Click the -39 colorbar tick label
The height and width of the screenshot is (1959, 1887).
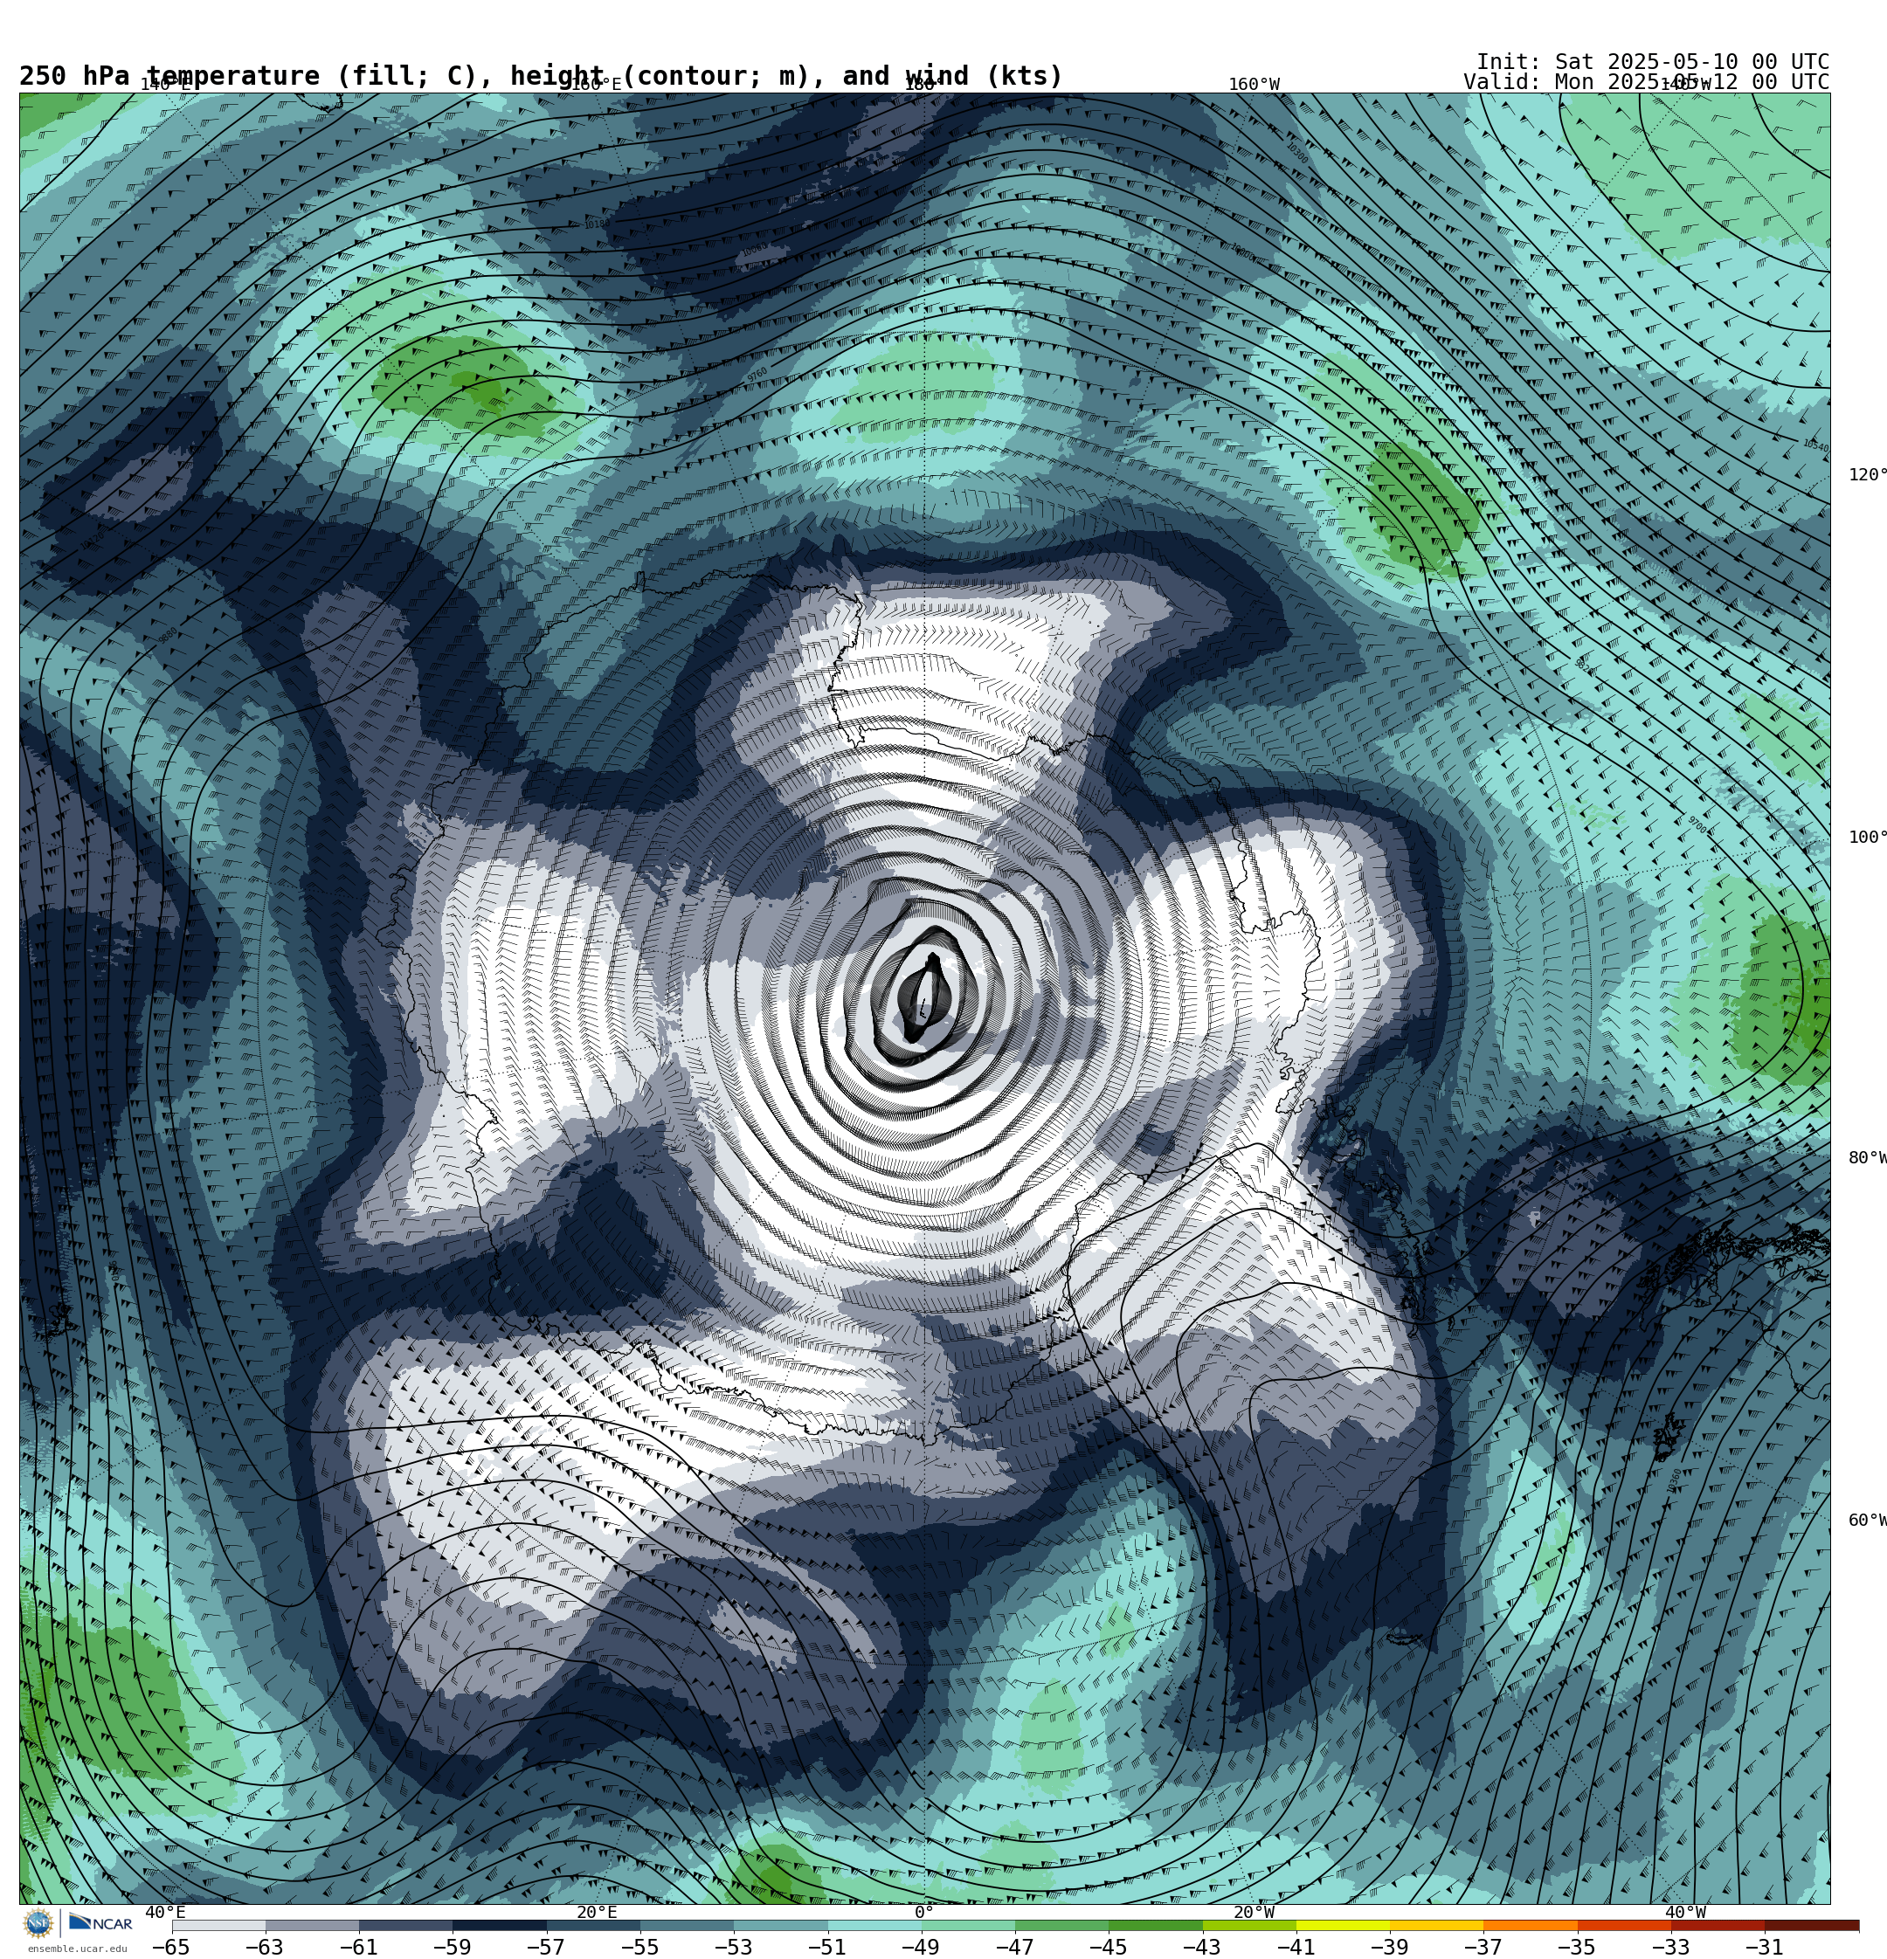pyautogui.click(x=1390, y=1947)
